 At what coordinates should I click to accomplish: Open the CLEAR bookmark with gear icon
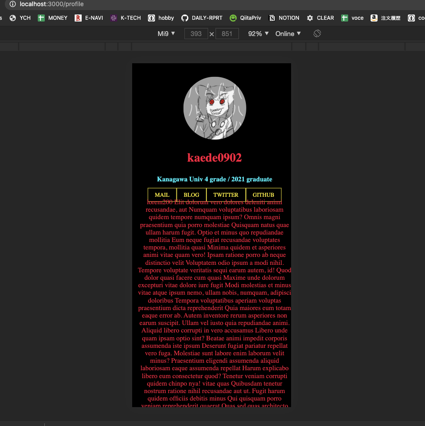[320, 18]
